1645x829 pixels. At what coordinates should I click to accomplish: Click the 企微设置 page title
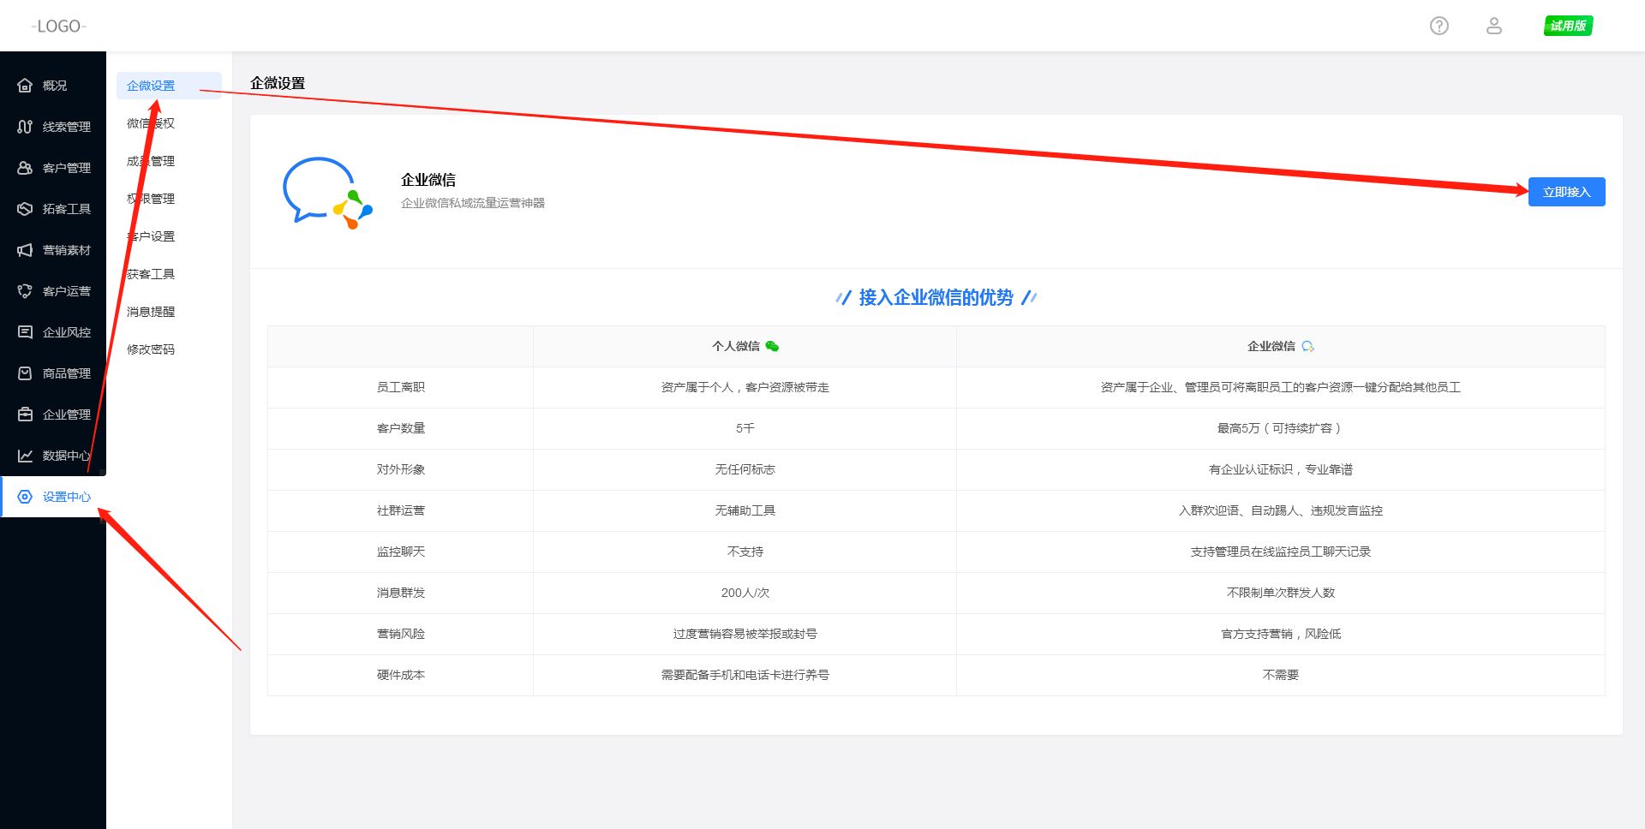278,83
